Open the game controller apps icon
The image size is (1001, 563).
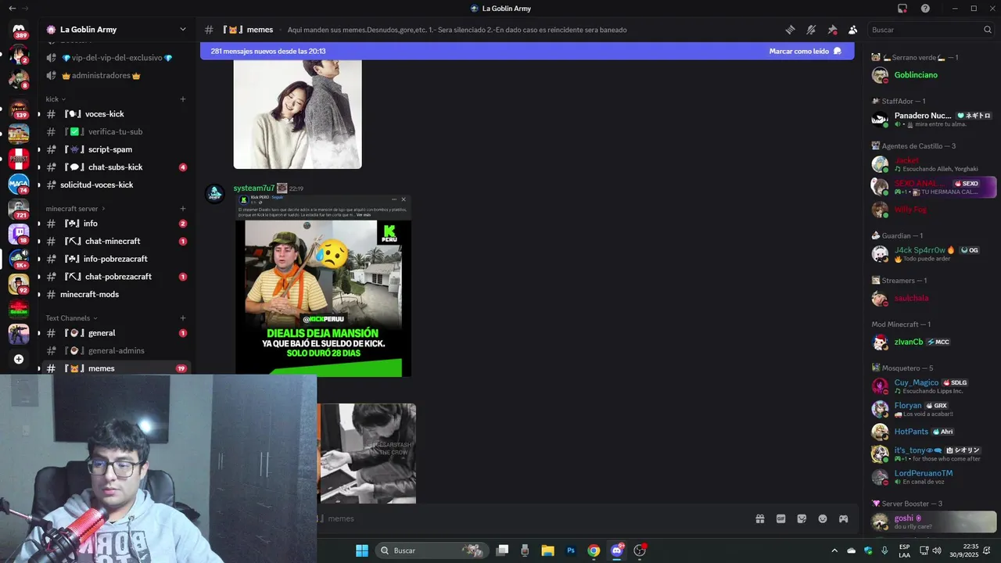coord(844,518)
